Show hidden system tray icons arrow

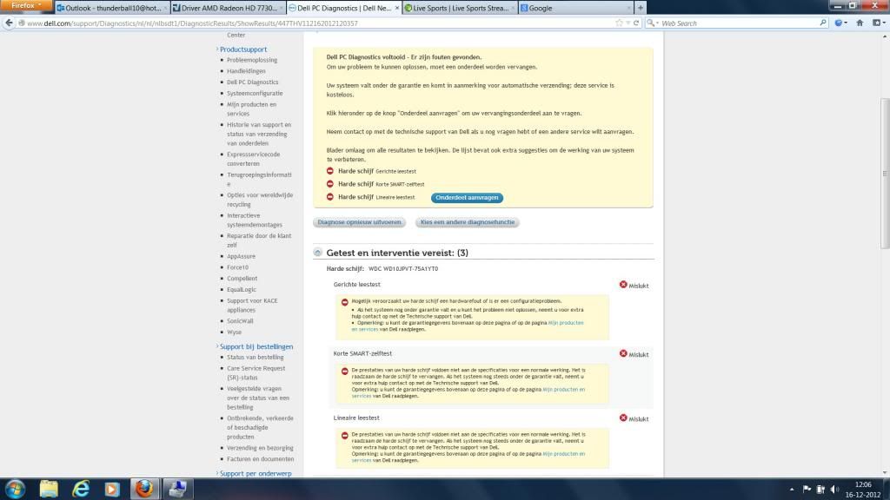tap(792, 489)
